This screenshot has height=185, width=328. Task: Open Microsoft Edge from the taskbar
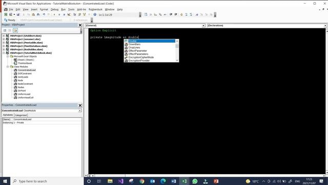163,181
